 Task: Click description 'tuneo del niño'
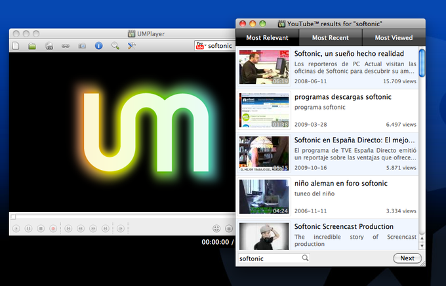[x=314, y=194]
